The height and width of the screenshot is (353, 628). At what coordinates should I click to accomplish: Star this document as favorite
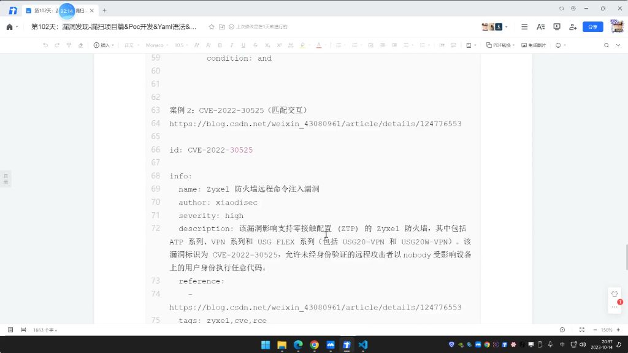(212, 27)
